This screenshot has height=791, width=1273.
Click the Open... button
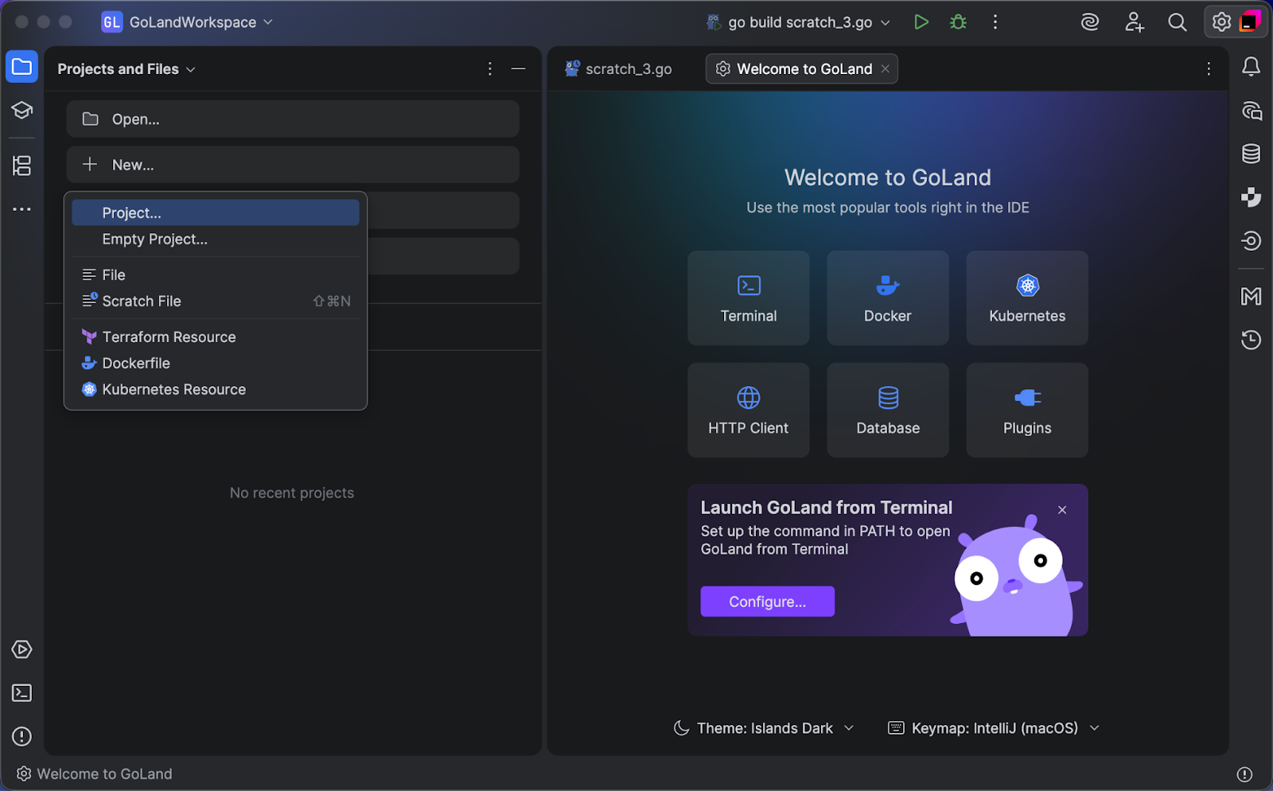pyautogui.click(x=293, y=119)
